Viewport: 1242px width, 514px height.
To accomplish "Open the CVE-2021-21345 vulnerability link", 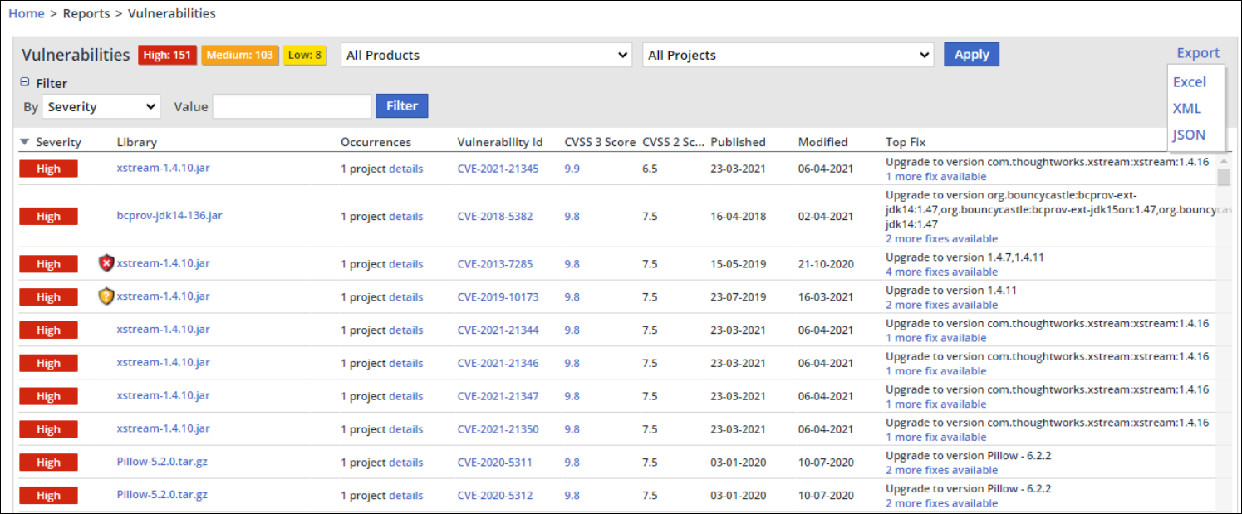I will (498, 169).
